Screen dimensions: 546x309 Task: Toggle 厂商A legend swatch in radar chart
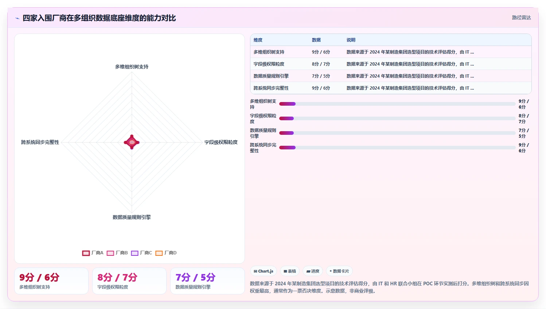pos(86,253)
